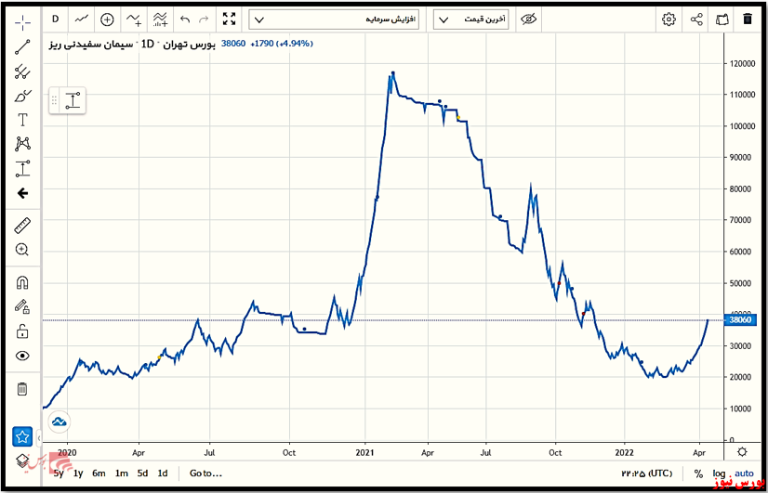
Task: Open chart settings gear icon
Action: point(669,19)
